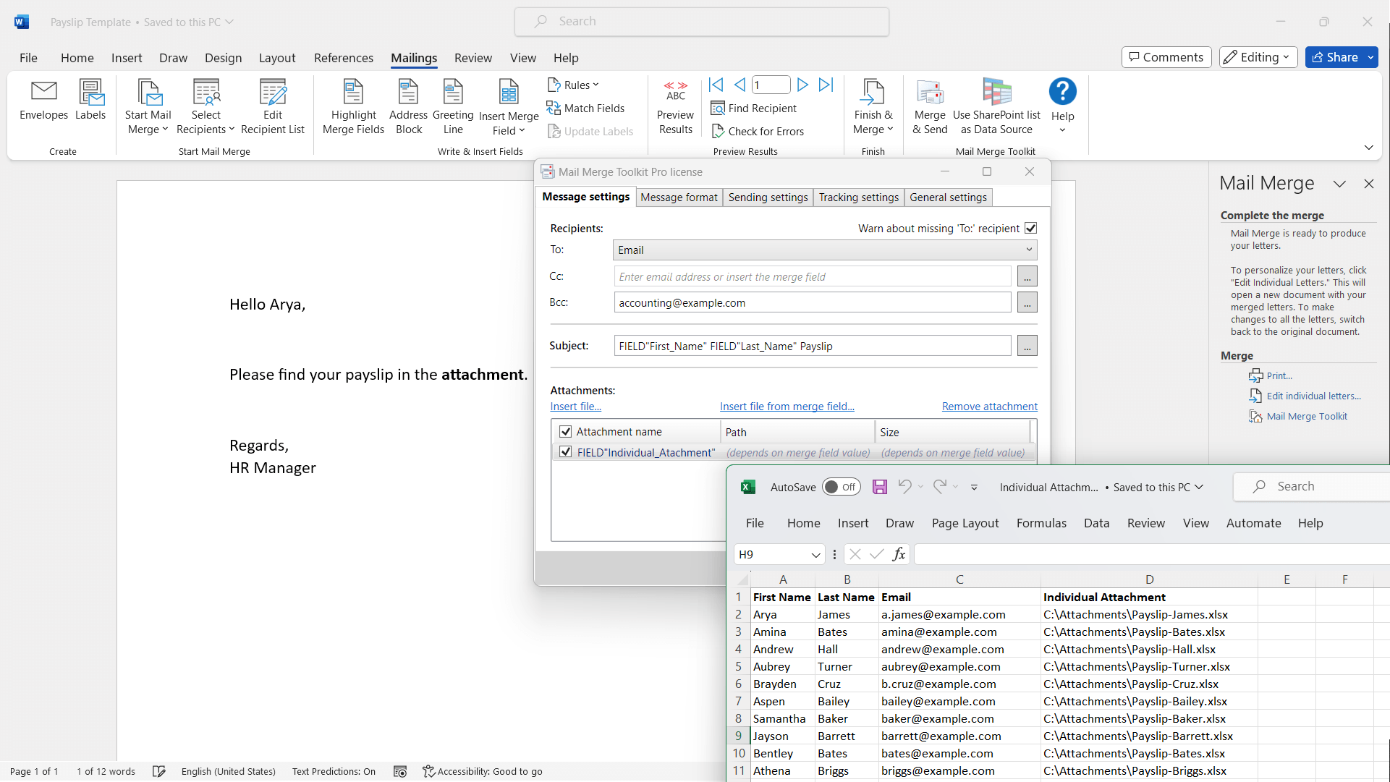1390x782 pixels.
Task: Click the Subject field containing payslip merge fields
Action: click(x=812, y=345)
